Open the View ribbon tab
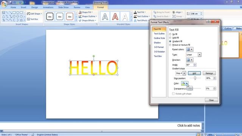This screenshot has height=136, width=242. tap(87, 8)
